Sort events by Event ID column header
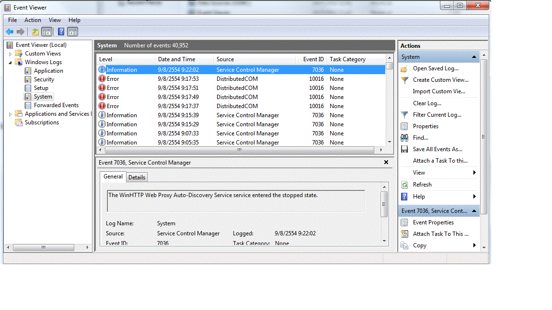552x310 pixels. click(x=311, y=59)
